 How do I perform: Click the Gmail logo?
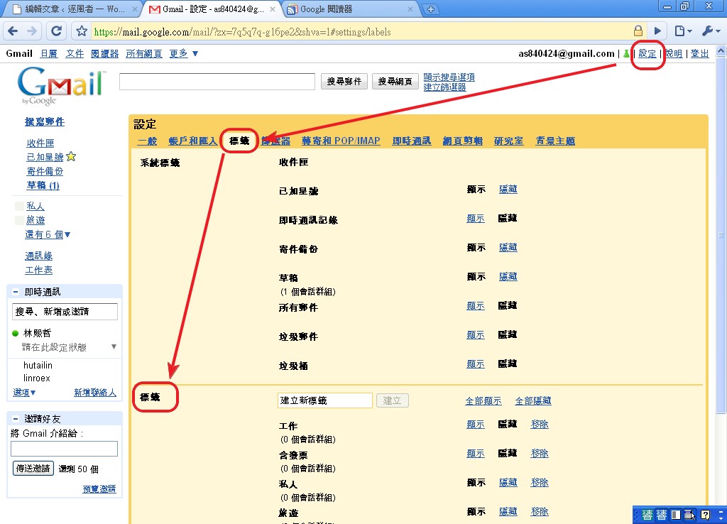60,85
